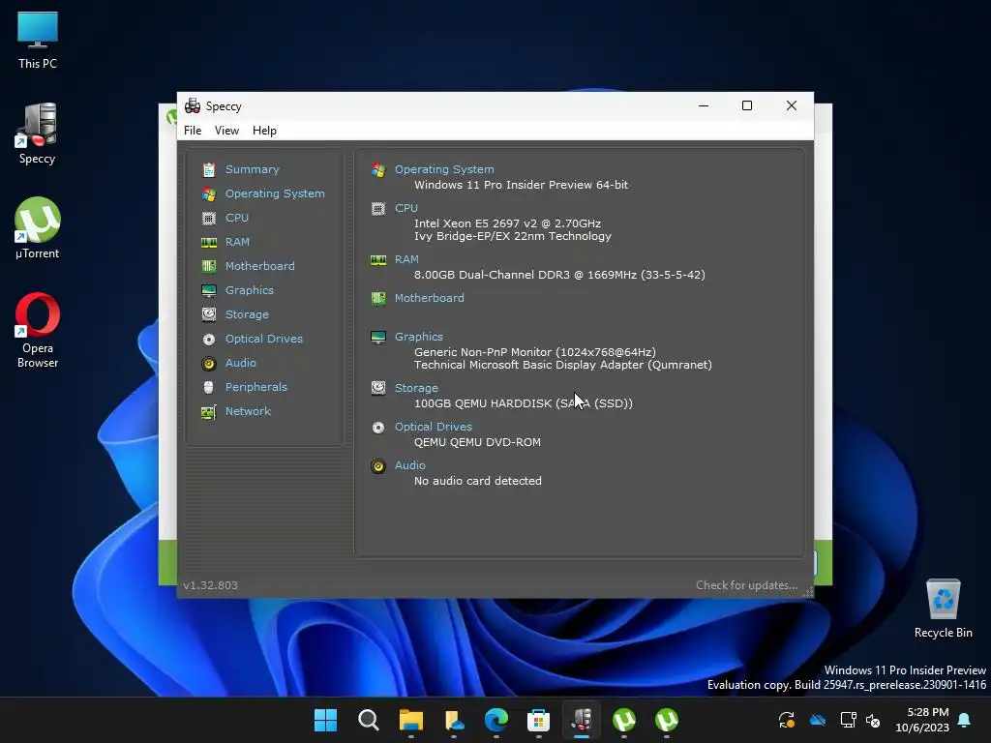This screenshot has height=743, width=991.
Task: Click the CPU icon in summary panel
Action: pyautogui.click(x=378, y=209)
